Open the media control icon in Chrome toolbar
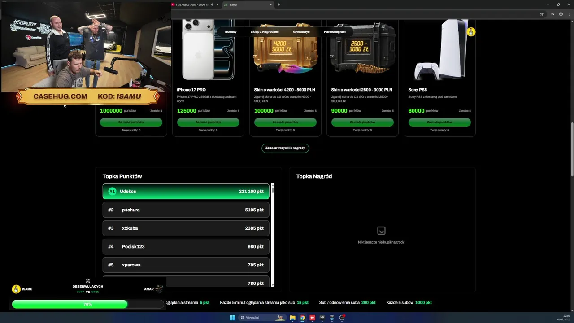This screenshot has width=574, height=323. click(552, 14)
